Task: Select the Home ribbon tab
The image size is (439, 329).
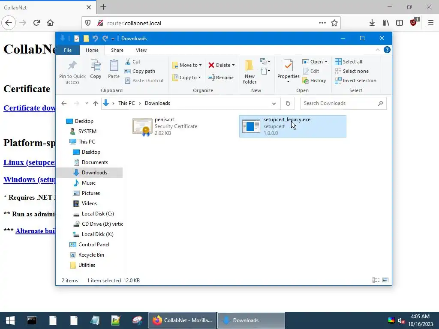Action: point(92,50)
